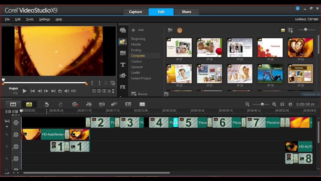The image size is (321, 181).
Task: Open the add/remove chapter point menu
Action: tap(16, 115)
